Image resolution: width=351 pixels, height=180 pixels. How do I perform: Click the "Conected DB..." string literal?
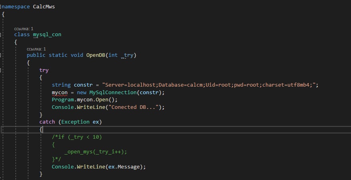pyautogui.click(x=135, y=107)
